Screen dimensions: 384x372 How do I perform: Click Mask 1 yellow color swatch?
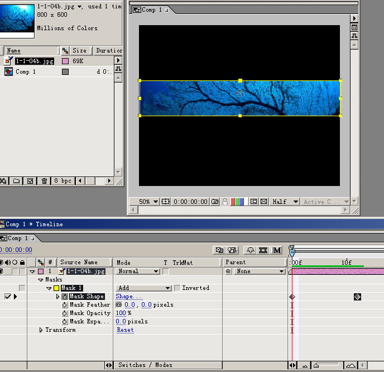click(56, 288)
